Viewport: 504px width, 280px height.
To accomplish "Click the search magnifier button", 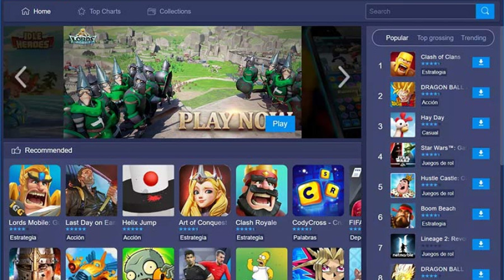I will coord(485,11).
